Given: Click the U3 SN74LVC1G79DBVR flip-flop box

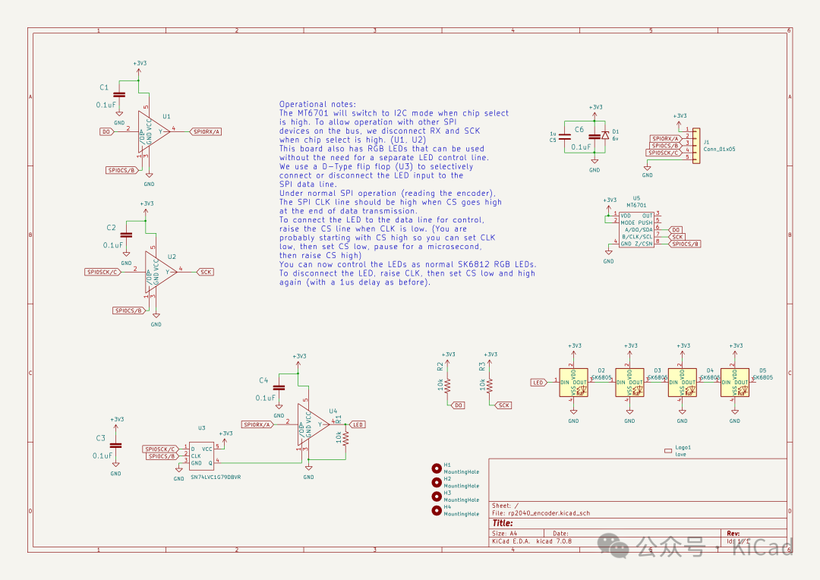Looking at the screenshot, I should pyautogui.click(x=201, y=456).
